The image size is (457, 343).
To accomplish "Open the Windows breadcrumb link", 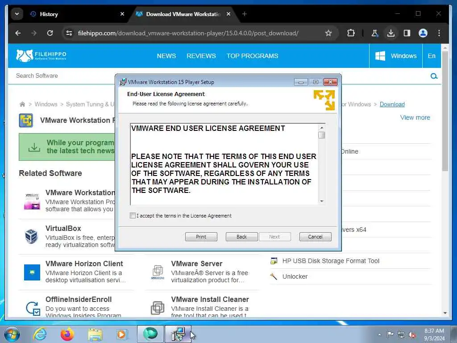I will (x=46, y=104).
